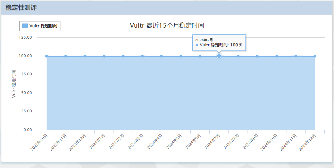Select the 2024年3月 data point

click(142, 56)
